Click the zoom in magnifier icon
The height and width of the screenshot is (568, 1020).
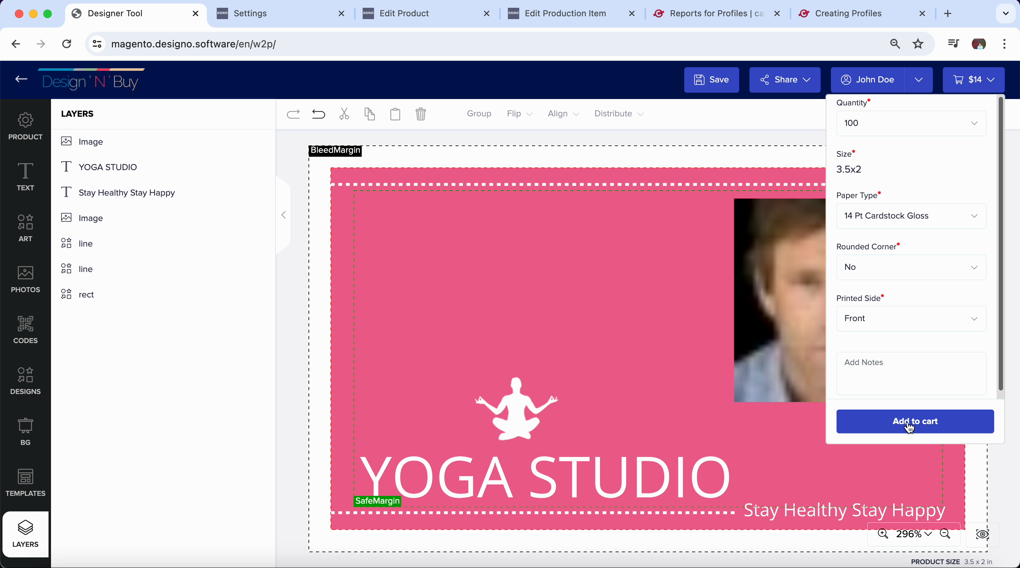click(x=883, y=534)
